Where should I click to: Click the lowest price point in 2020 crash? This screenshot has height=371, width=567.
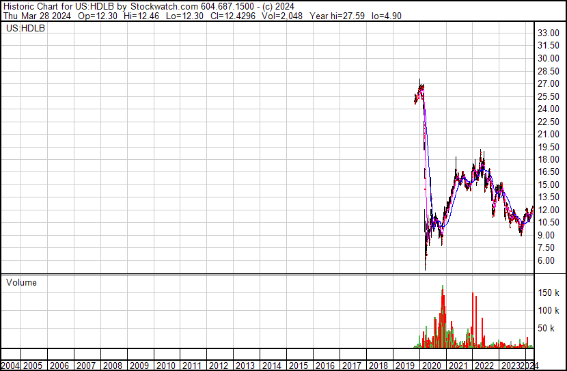(x=425, y=269)
